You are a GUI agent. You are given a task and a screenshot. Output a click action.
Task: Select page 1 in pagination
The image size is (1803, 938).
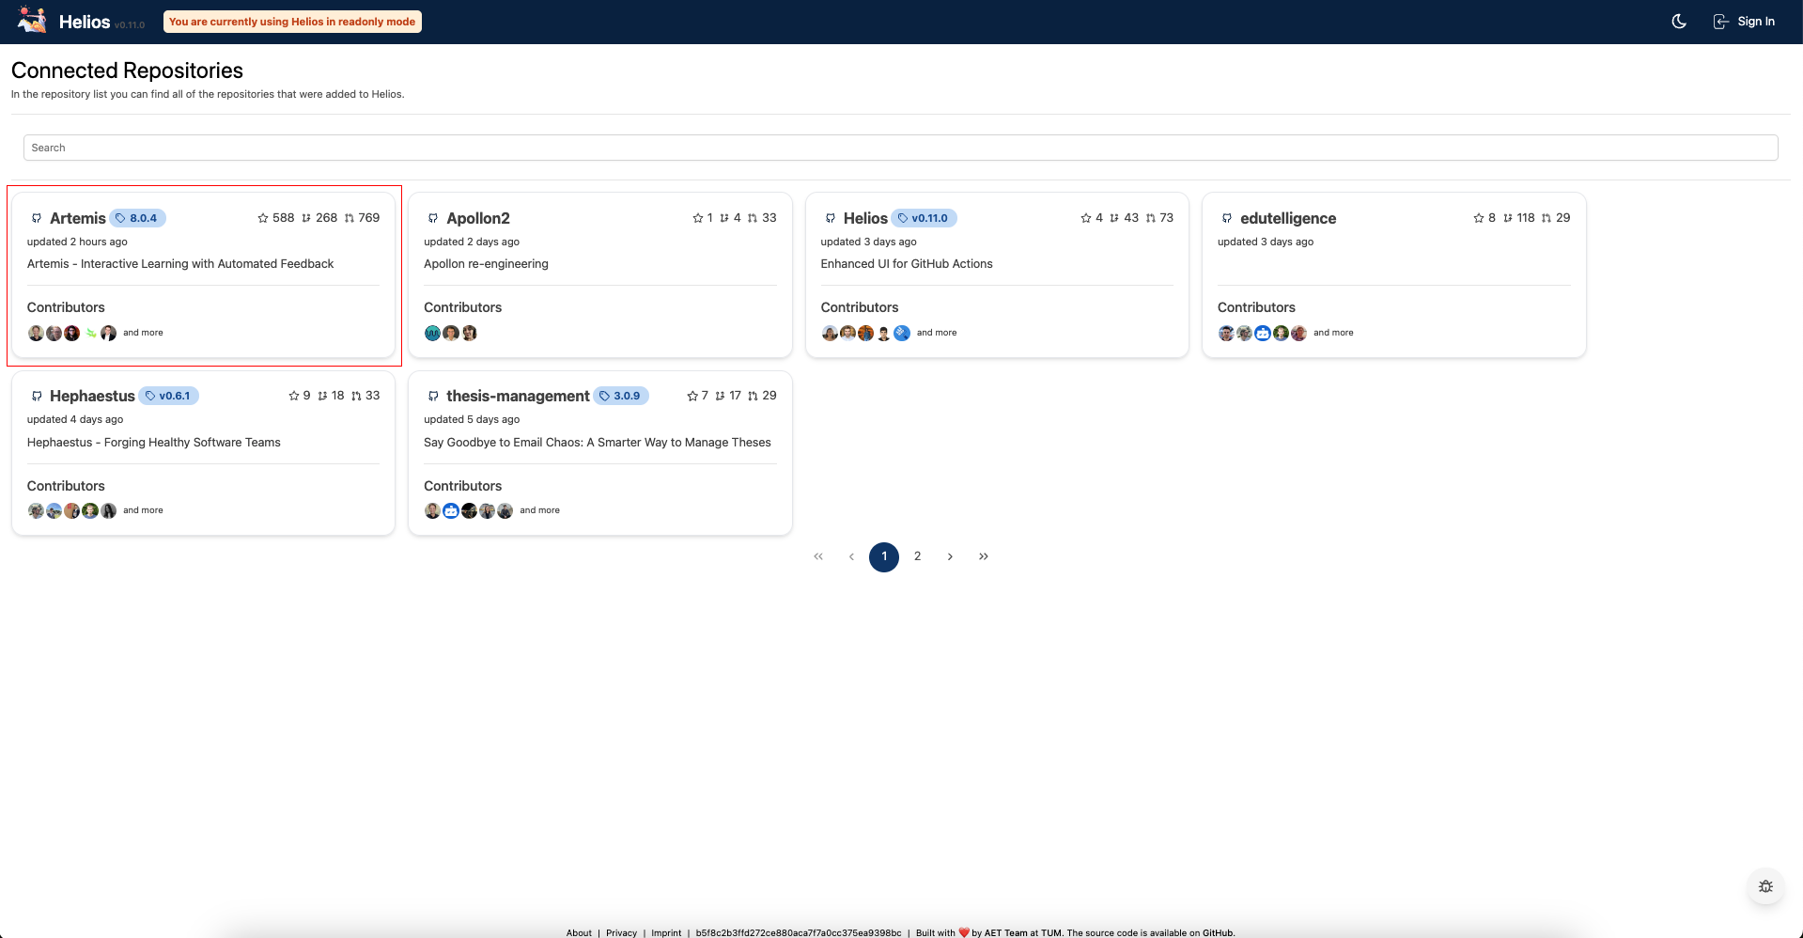(x=883, y=556)
